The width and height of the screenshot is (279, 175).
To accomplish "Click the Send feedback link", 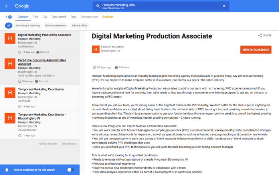I will click(x=69, y=144).
